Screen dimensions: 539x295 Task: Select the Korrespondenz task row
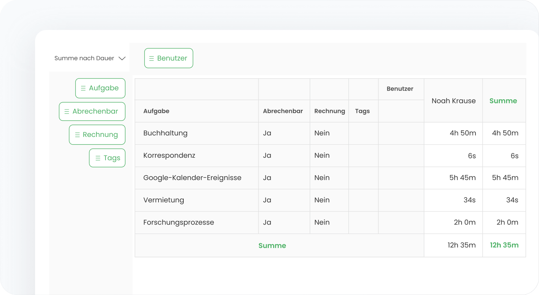pyautogui.click(x=169, y=156)
